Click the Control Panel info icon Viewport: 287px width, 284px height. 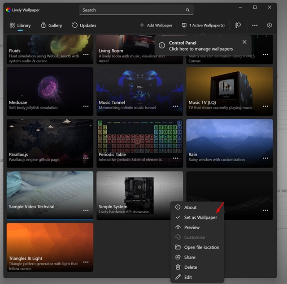coord(162,45)
